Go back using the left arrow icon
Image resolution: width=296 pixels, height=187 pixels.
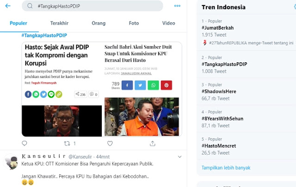coord(8,6)
